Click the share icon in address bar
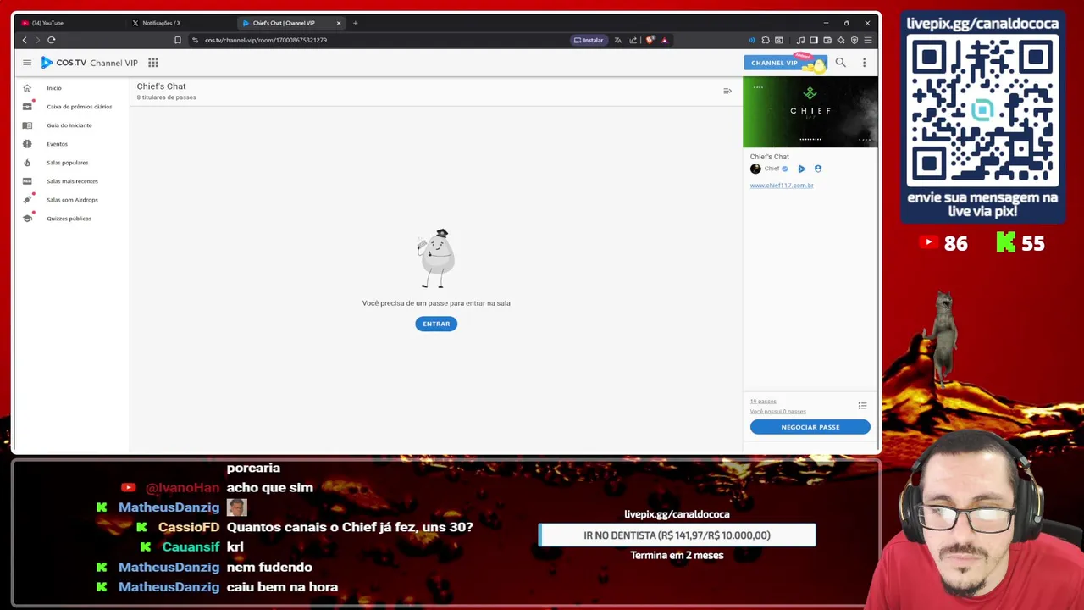The height and width of the screenshot is (610, 1084). (x=633, y=40)
